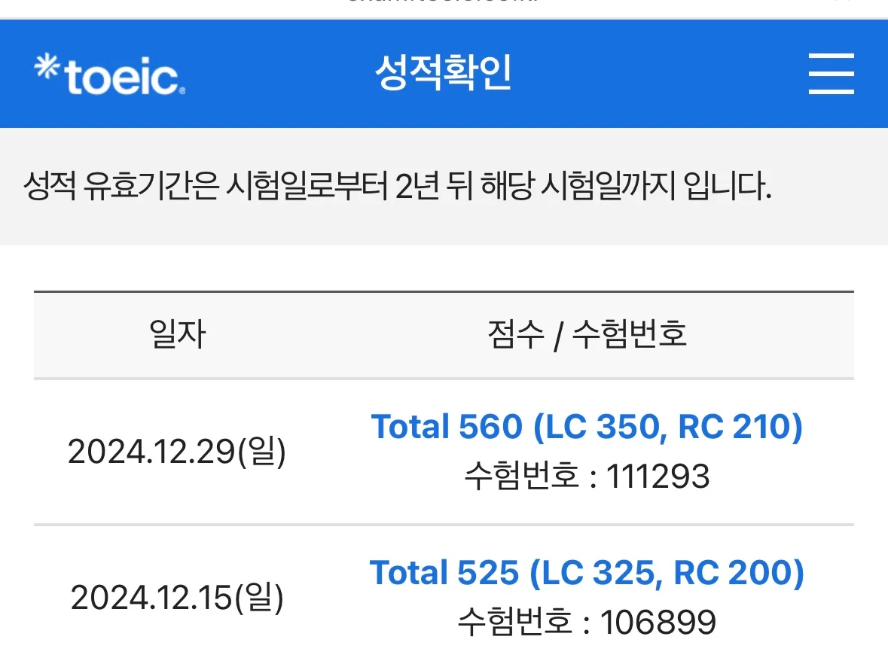This screenshot has width=888, height=667.
Task: Tap the number 111293
Action: 658,477
